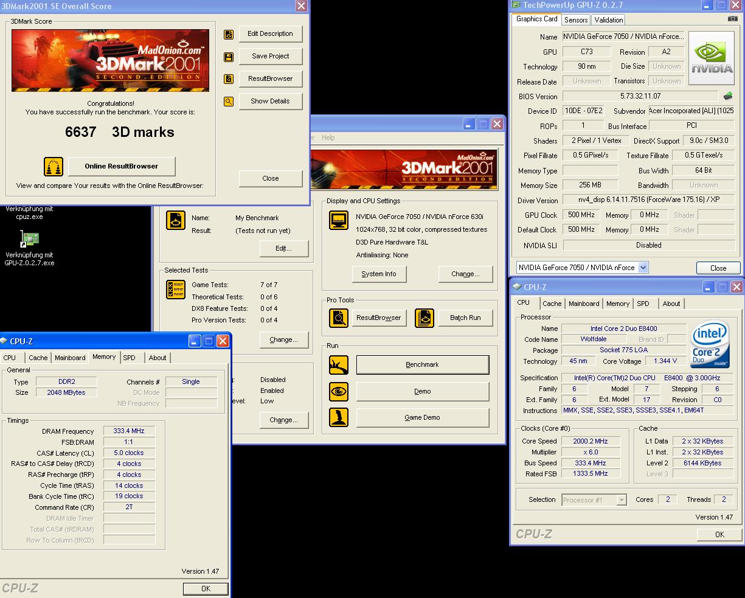Click the Game Demo button
Screen dimensions: 745x598
[422, 417]
